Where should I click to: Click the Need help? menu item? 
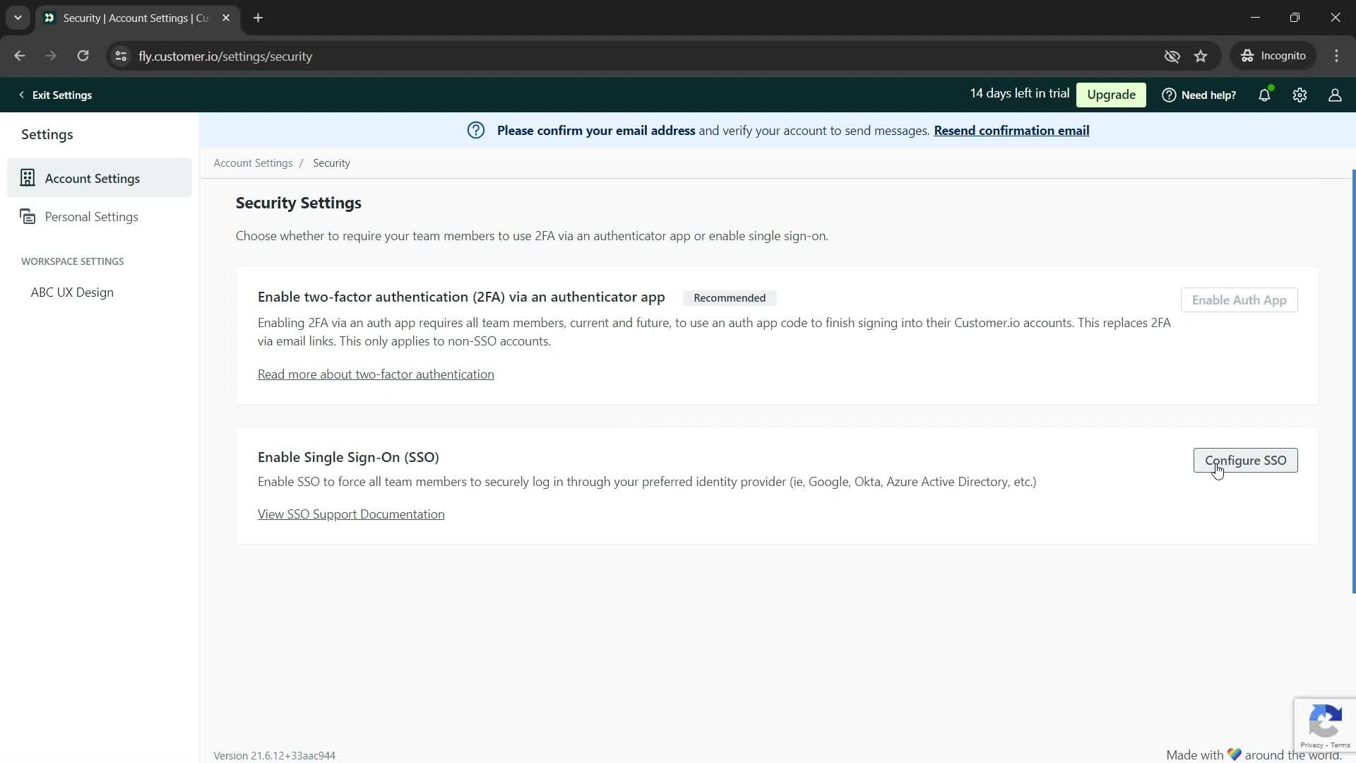(x=1201, y=94)
